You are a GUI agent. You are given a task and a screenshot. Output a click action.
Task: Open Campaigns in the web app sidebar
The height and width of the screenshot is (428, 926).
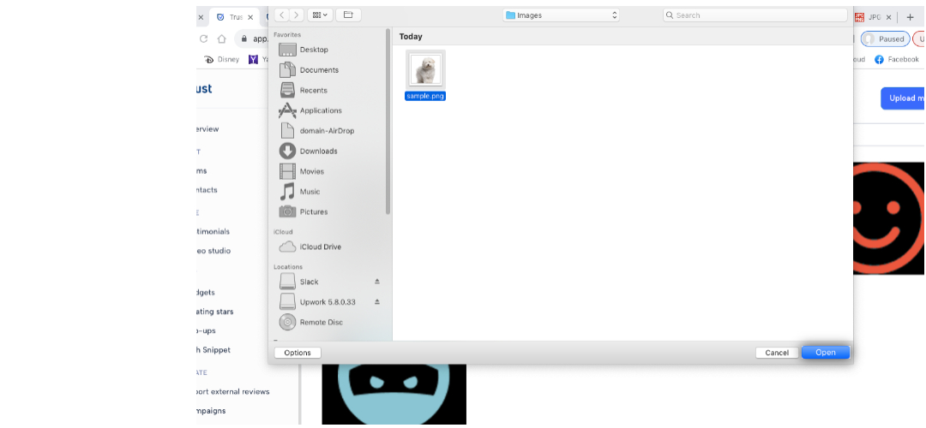point(212,411)
